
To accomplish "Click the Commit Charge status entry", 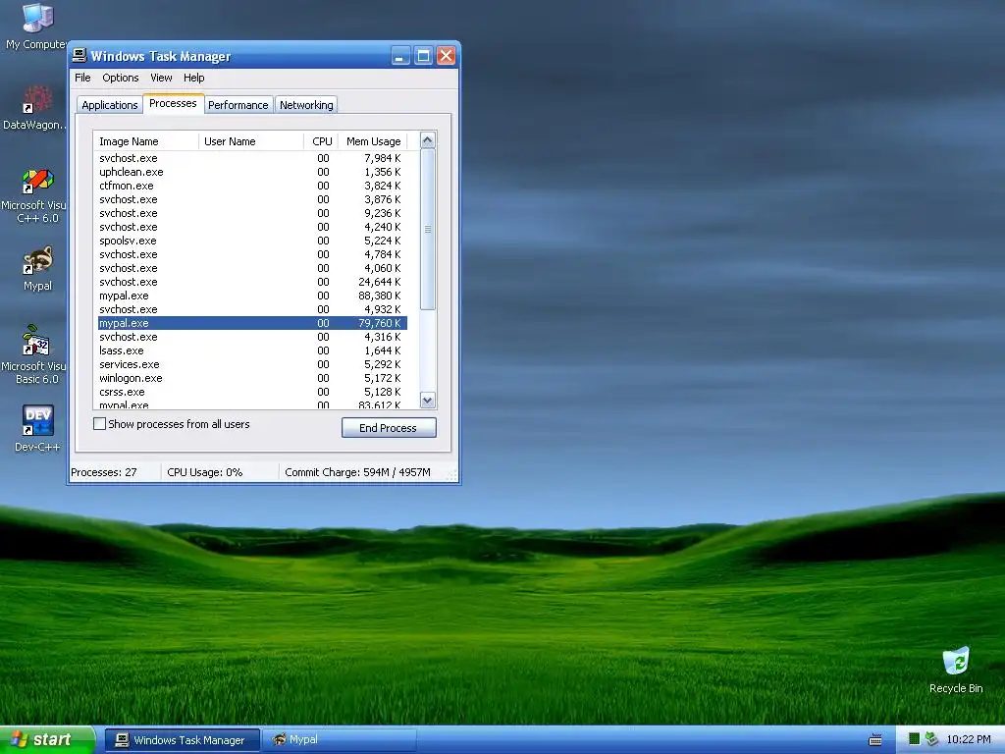I will 357,472.
